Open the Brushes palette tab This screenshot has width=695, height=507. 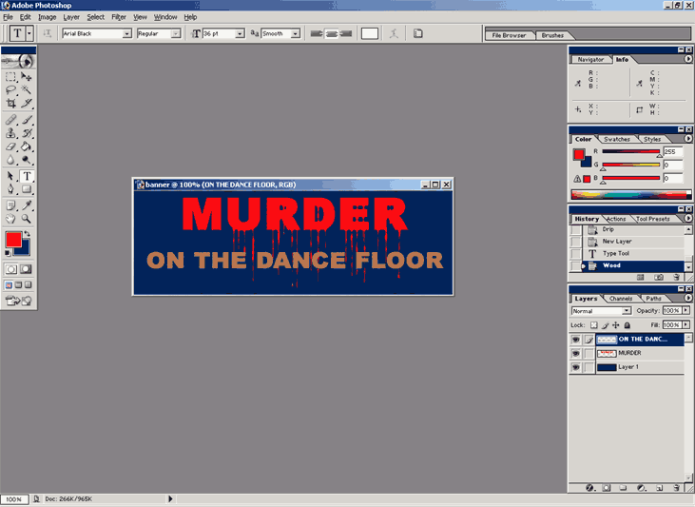pos(552,35)
